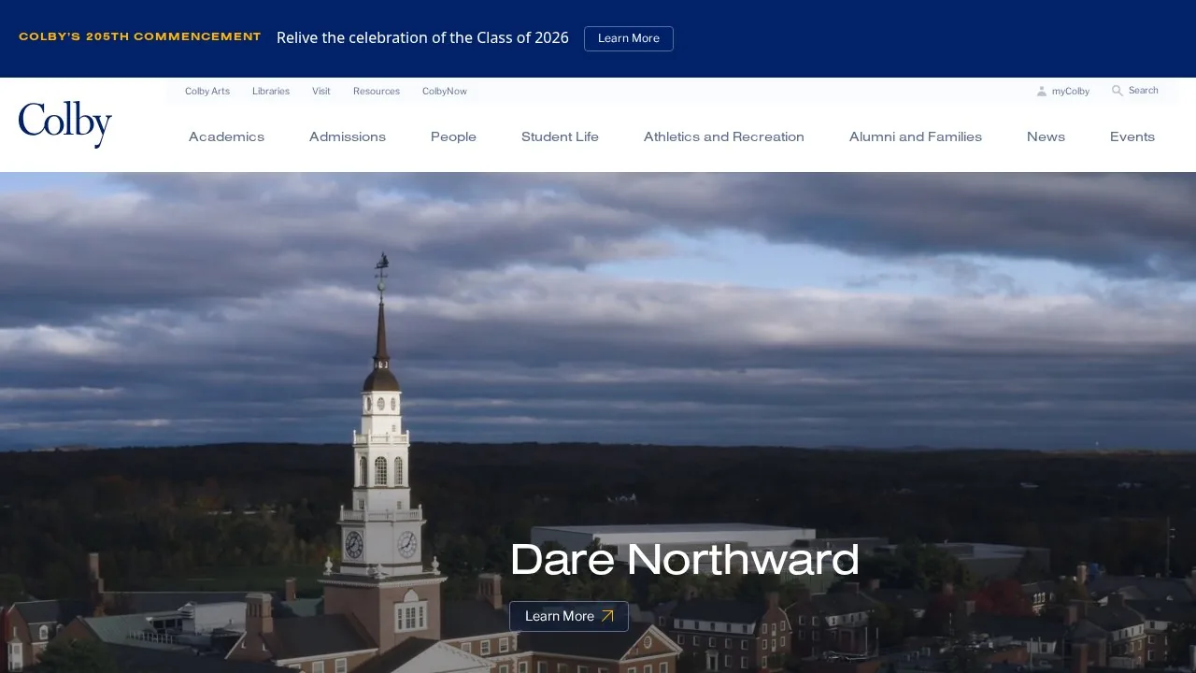Viewport: 1196px width, 673px height.
Task: Click the 'Relive the celebration' banner text
Action: (x=422, y=37)
